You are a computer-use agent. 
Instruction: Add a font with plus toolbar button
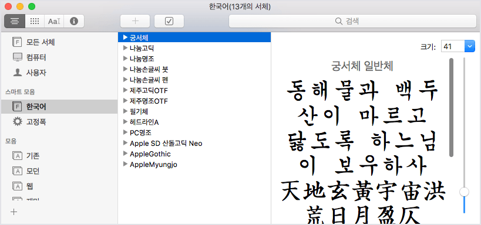point(135,21)
